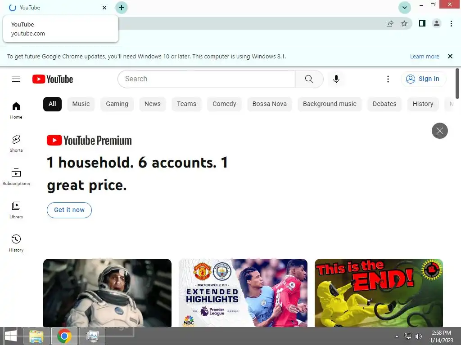461x345 pixels.
Task: Select the Gaming filter chip
Action: tap(117, 104)
